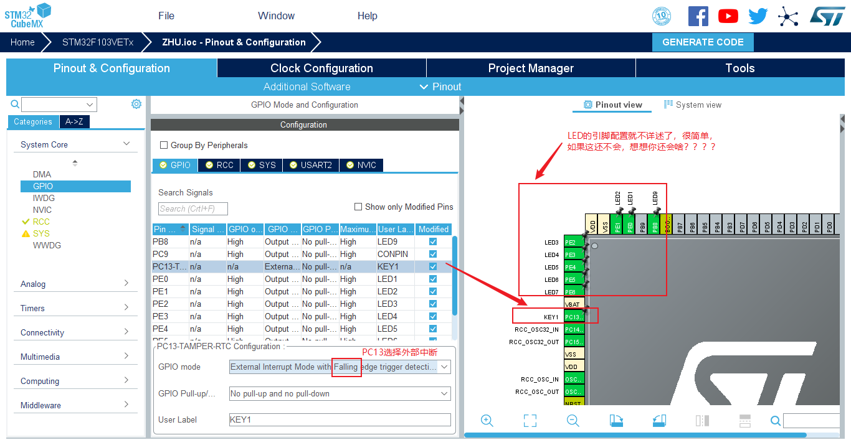The image size is (851, 445).
Task: Select the USART2 configuration tab
Action: tap(311, 165)
